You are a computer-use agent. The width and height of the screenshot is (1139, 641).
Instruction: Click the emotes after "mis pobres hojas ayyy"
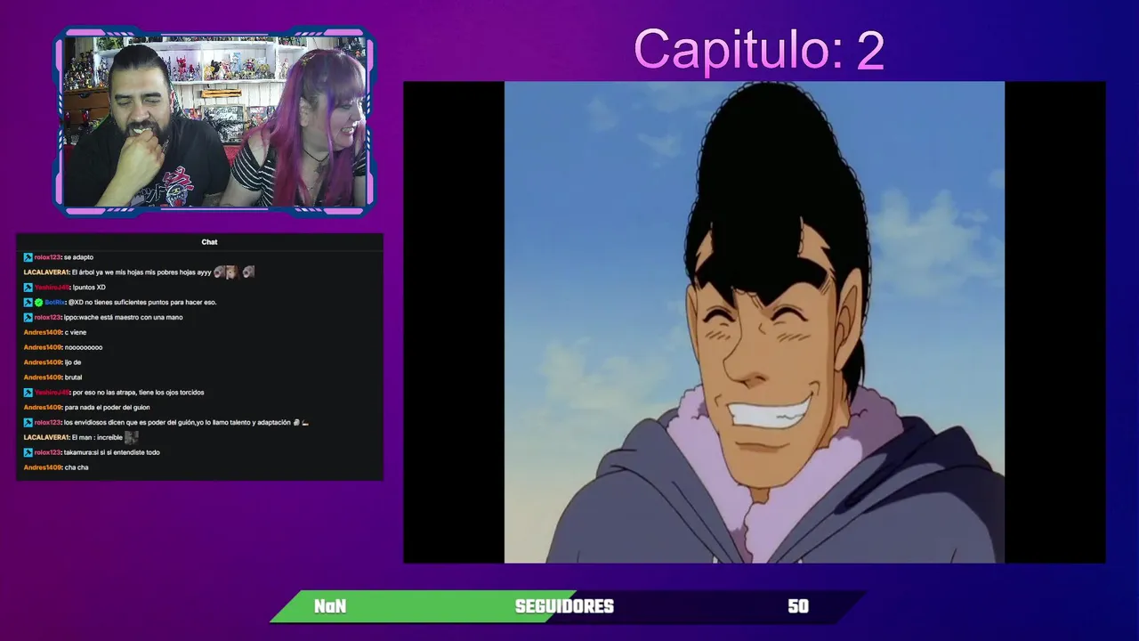click(x=234, y=272)
